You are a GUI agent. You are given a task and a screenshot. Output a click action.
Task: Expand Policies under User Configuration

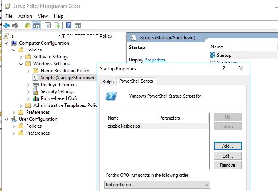14,126
